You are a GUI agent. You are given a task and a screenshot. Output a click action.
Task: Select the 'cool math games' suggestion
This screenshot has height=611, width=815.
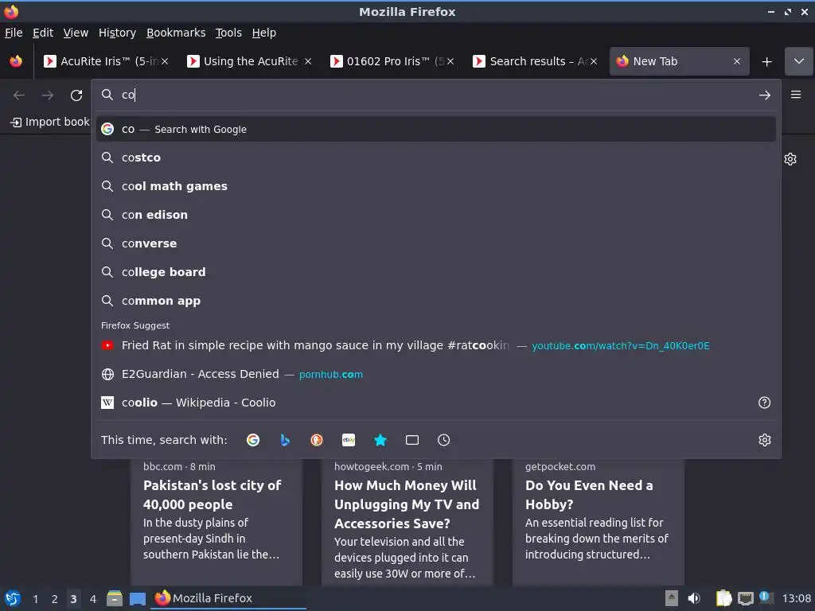[436, 186]
